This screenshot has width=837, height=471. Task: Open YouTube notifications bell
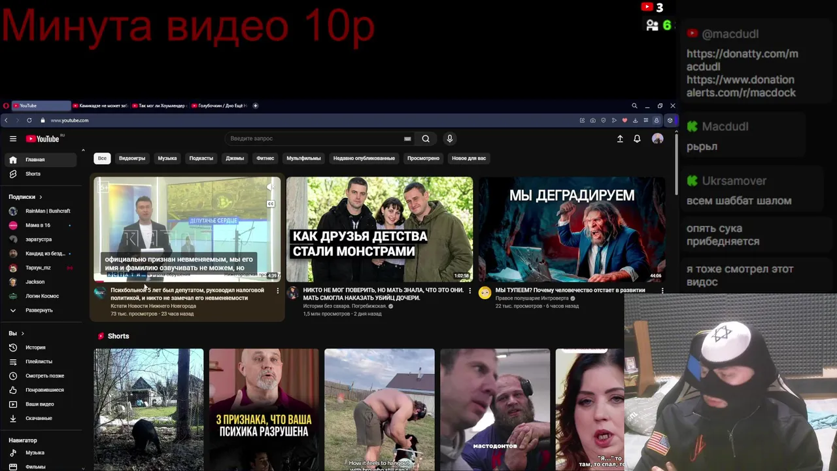click(637, 139)
